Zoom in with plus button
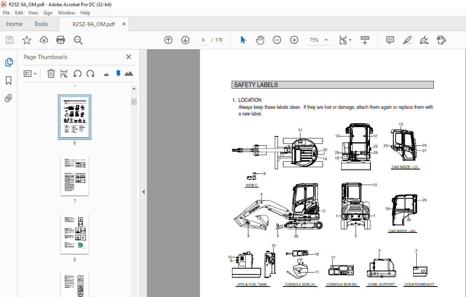Screen dimensions: 466x297 [294, 40]
